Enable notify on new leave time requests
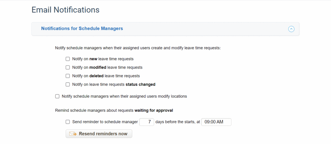 coord(68,59)
